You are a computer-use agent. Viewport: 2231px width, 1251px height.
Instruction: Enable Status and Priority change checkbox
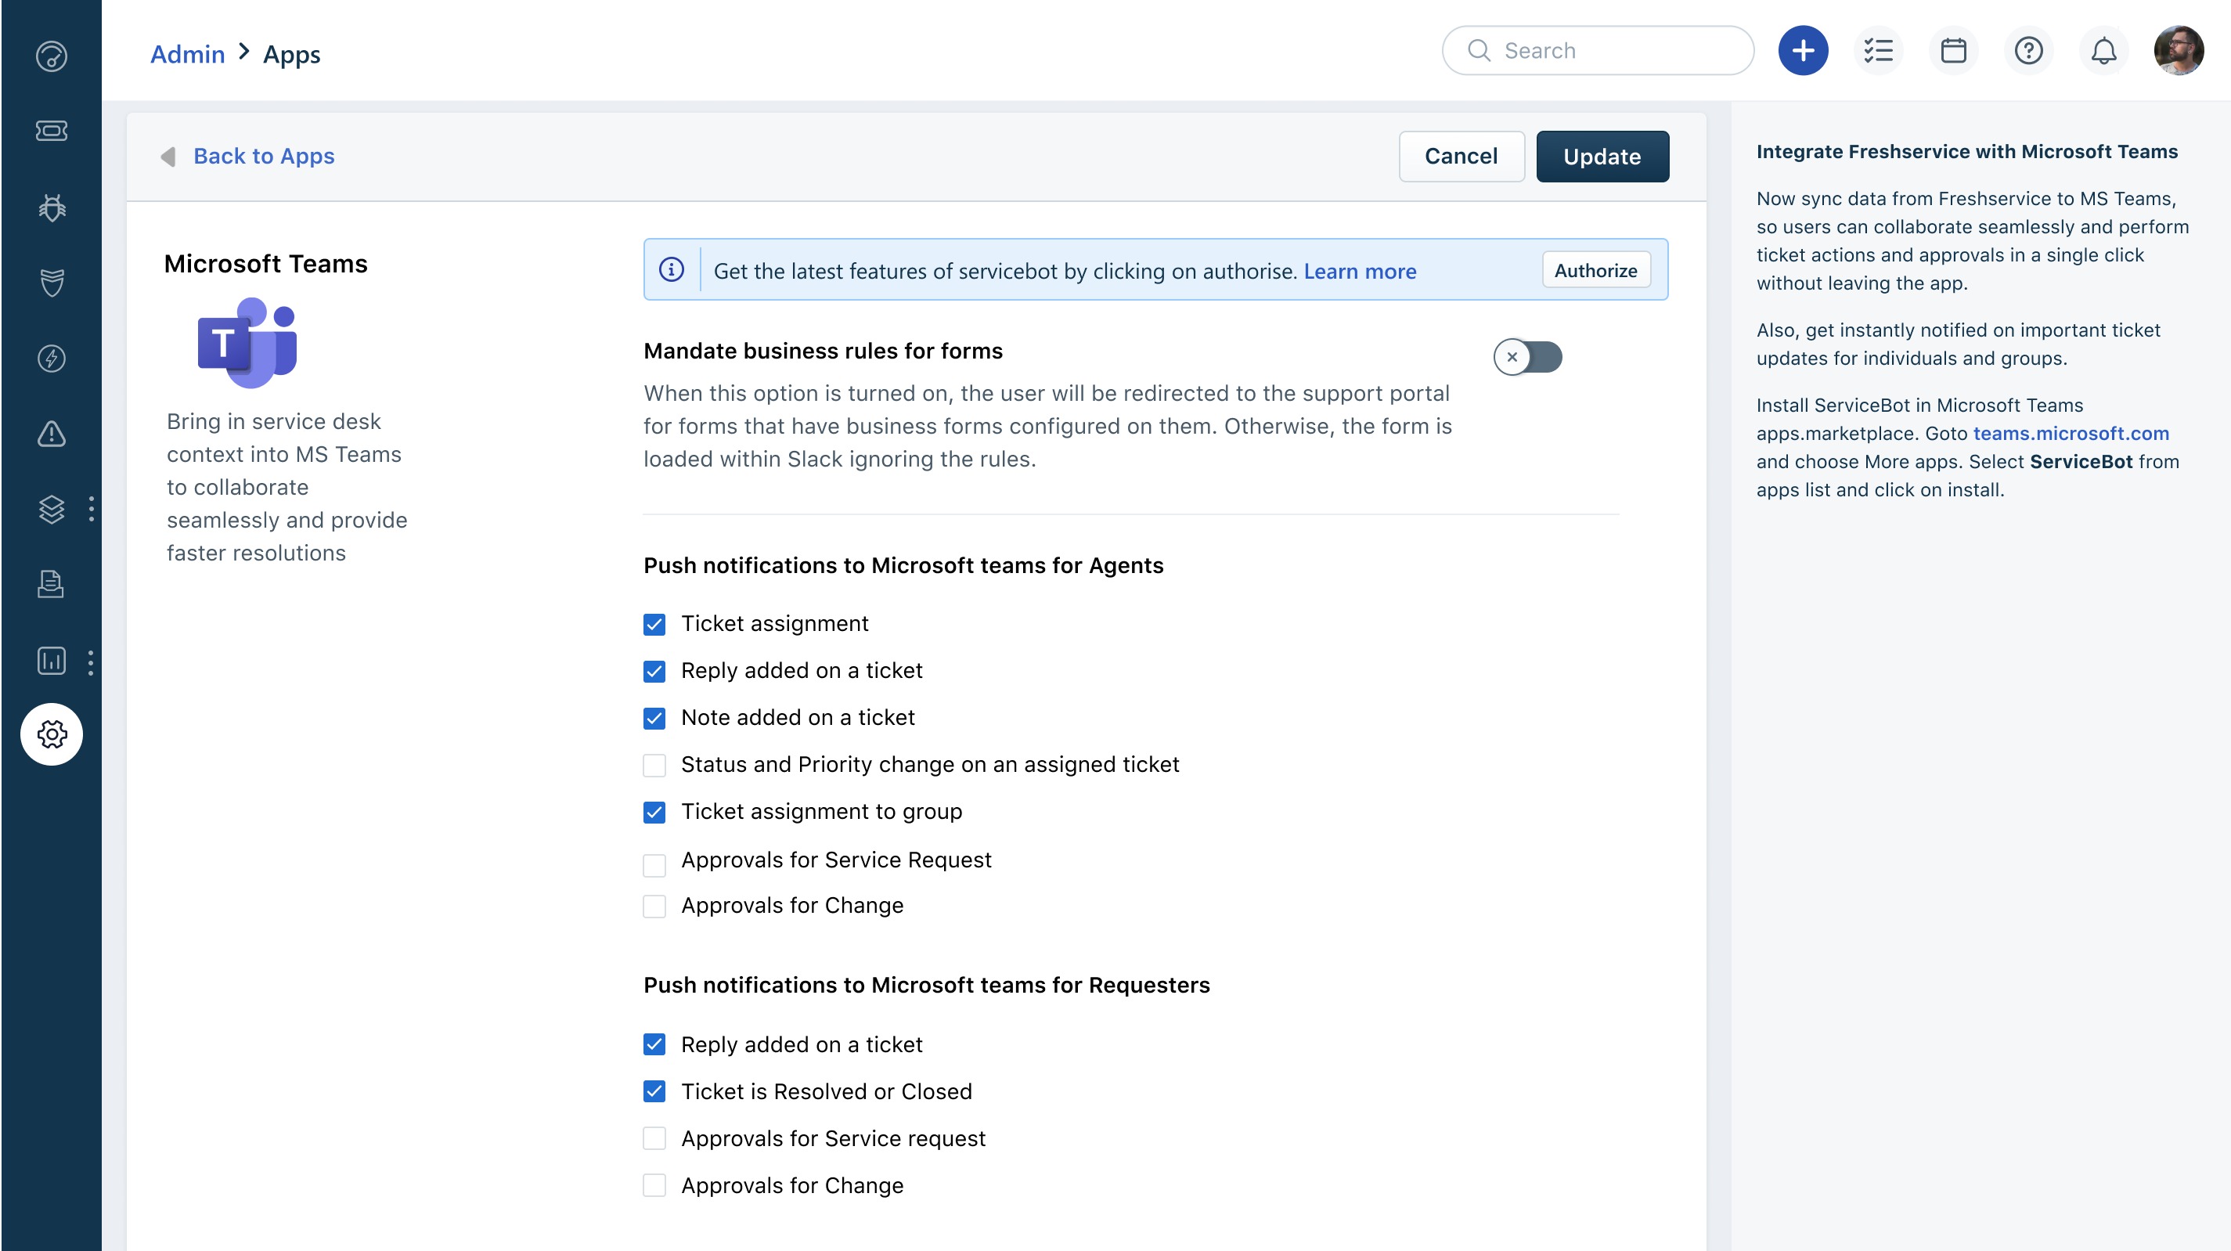click(x=654, y=765)
